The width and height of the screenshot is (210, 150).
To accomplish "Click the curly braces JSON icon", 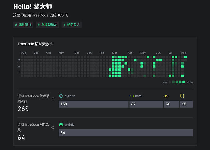I will [182, 96].
